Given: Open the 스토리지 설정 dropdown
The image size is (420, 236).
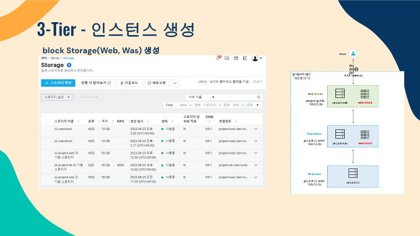Looking at the screenshot, I should pos(57,97).
